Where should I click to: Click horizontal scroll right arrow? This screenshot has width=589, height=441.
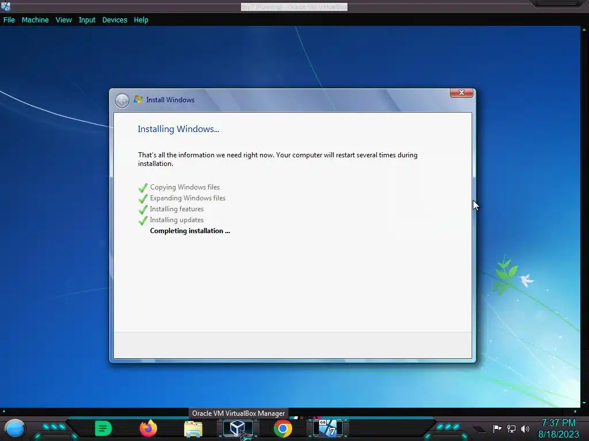pyautogui.click(x=575, y=411)
